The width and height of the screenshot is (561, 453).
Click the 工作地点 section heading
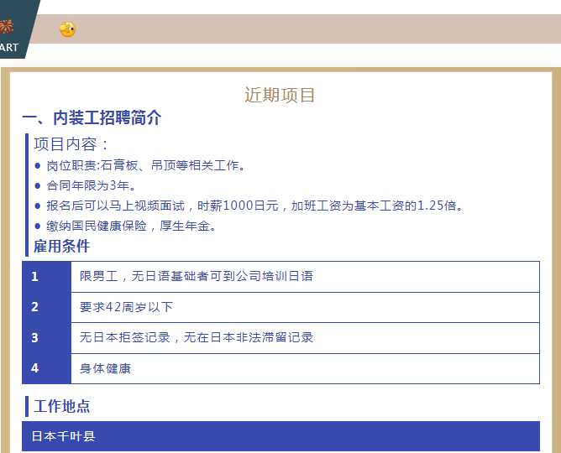click(61, 407)
